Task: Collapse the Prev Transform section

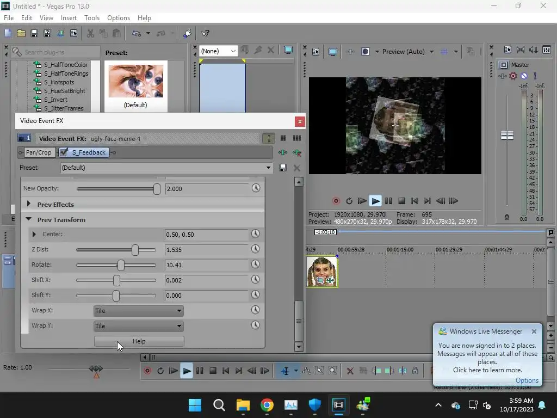Action: point(29,219)
